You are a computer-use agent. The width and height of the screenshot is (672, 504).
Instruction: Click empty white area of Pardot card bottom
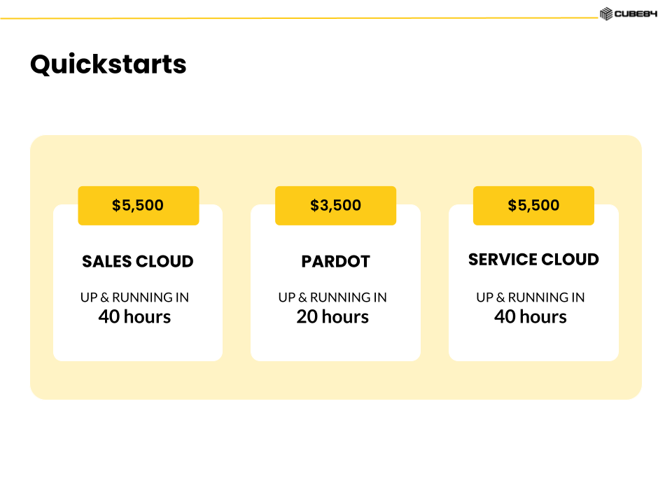[x=335, y=345]
